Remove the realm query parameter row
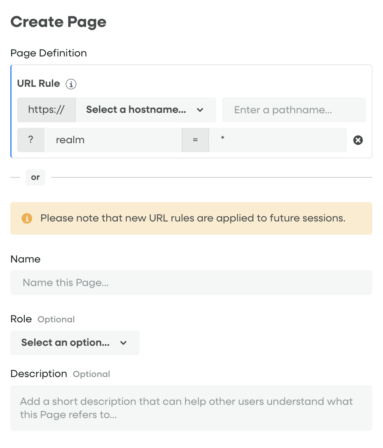The image size is (383, 448). click(x=358, y=140)
